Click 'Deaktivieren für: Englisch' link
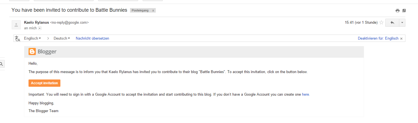Image resolution: width=418 pixels, height=123 pixels. [378, 38]
